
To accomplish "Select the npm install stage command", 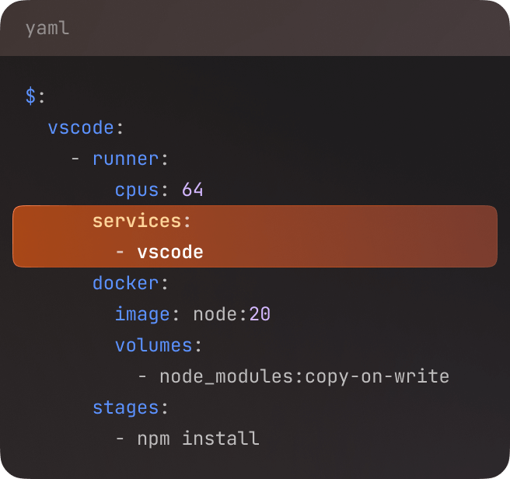I will click(198, 439).
